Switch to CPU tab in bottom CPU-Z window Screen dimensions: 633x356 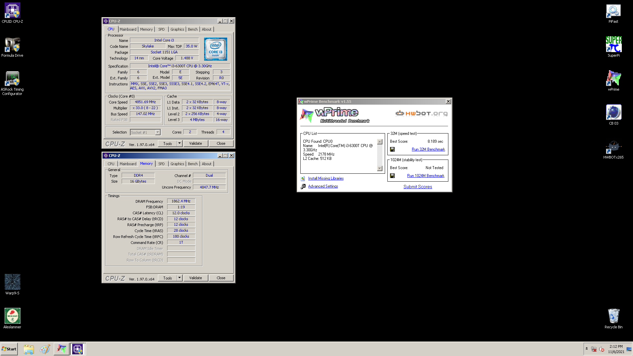(111, 164)
